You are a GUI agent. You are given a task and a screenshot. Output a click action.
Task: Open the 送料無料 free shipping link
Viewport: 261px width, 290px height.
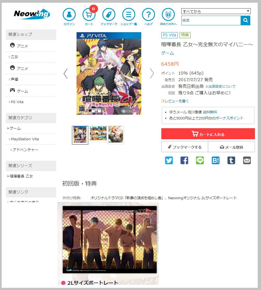210,112
